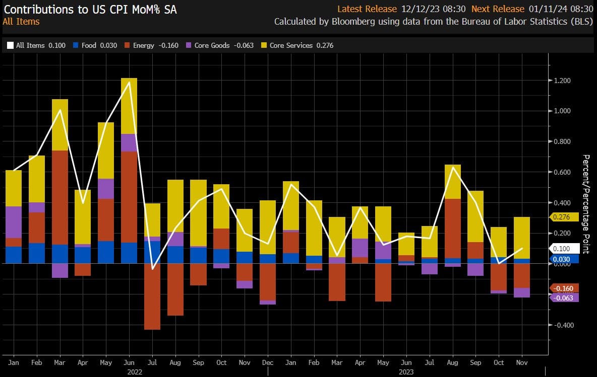Image resolution: width=597 pixels, height=377 pixels.
Task: Click the blue Food legend swatch
Action: 76,45
